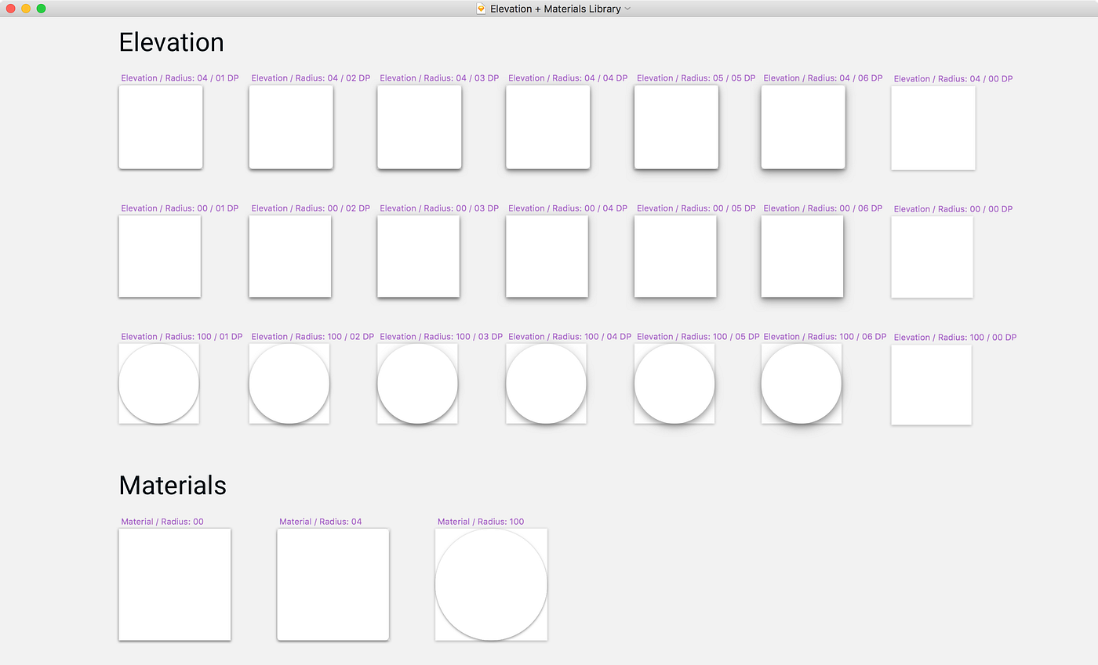Viewport: 1098px width, 665px height.
Task: Select the Elevation / Radius: 100 / 00 DP square
Action: [931, 384]
